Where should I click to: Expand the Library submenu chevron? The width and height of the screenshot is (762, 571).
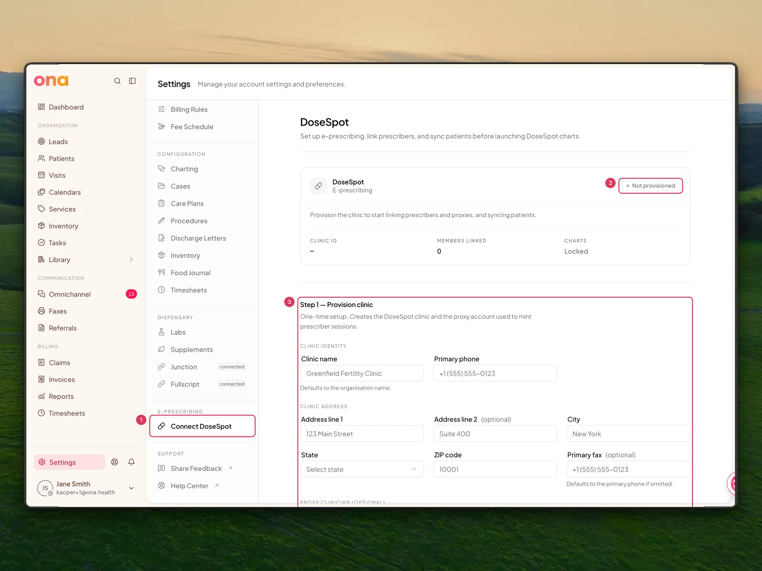click(x=131, y=260)
